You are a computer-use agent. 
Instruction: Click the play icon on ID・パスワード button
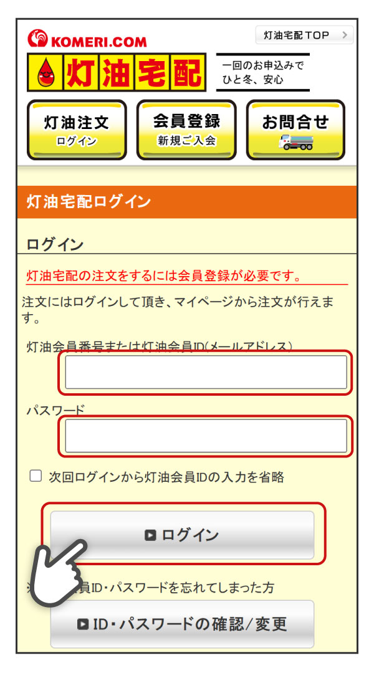click(83, 624)
